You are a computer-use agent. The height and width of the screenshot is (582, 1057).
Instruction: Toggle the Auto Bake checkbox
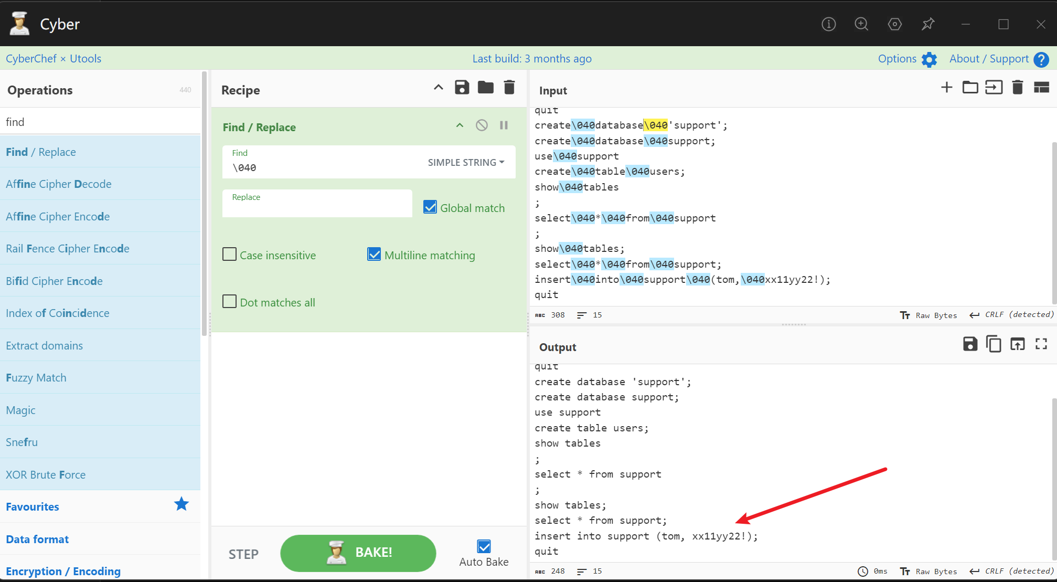click(484, 546)
